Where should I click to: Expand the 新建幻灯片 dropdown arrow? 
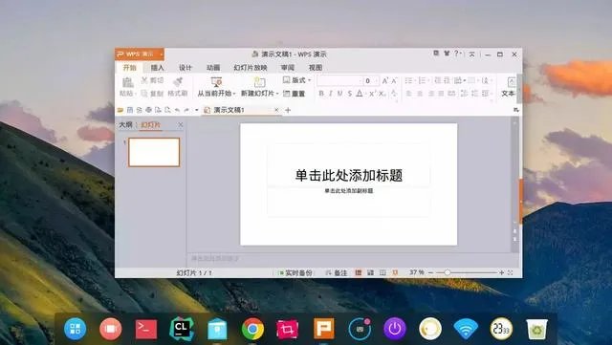(277, 94)
